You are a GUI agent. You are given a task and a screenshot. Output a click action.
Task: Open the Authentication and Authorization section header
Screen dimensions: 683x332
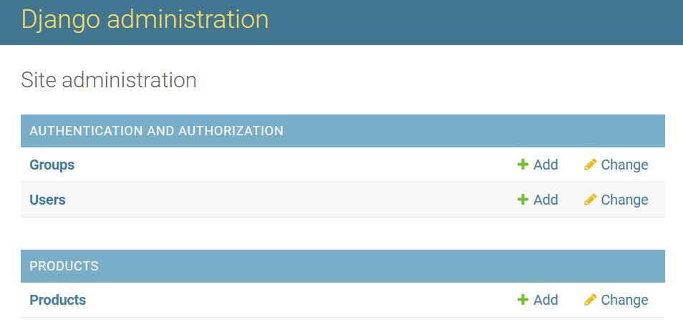[156, 130]
